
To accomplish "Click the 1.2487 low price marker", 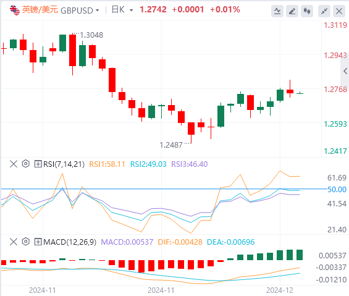I will click(171, 145).
